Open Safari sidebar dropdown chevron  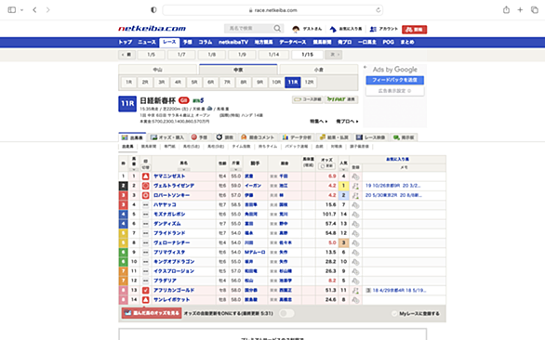pos(21,10)
